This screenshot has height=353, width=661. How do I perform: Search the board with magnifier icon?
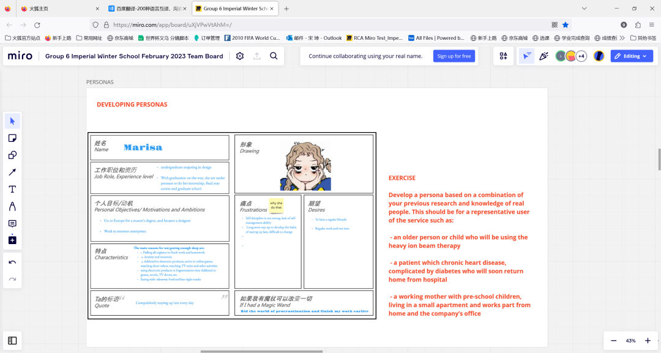click(274, 56)
